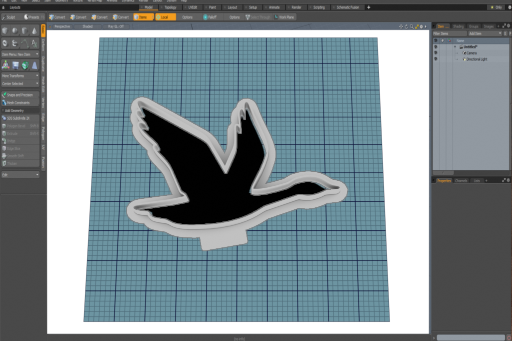512x341 pixels.
Task: Choose the Cone primitive tool
Action: 34,32
